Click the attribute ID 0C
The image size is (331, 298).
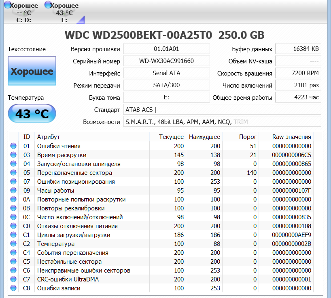[x=27, y=217]
